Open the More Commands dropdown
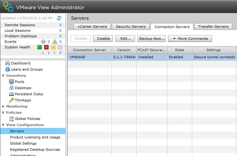This screenshot has height=156, width=237. [x=190, y=39]
